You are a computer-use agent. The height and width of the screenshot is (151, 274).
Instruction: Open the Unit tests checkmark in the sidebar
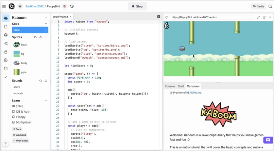click(5, 77)
